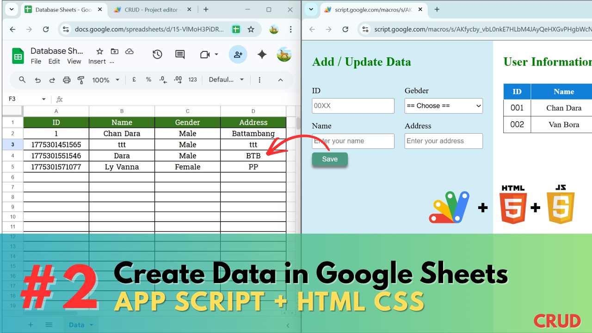Select column B header
The height and width of the screenshot is (333, 592).
(122, 111)
